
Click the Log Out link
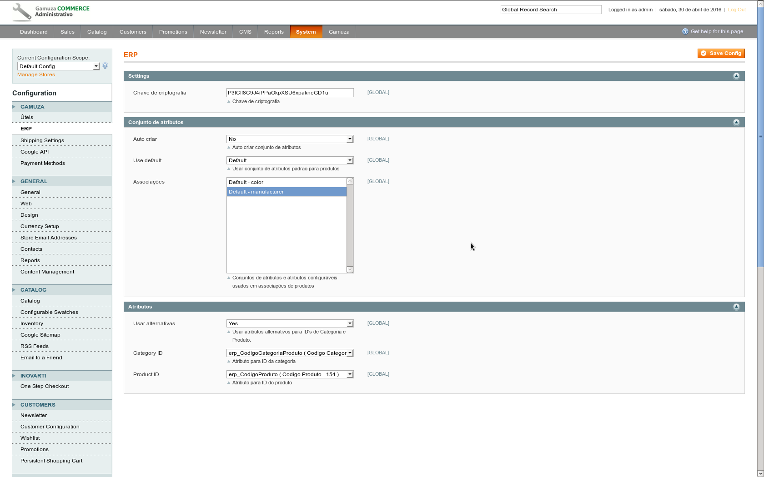737,10
